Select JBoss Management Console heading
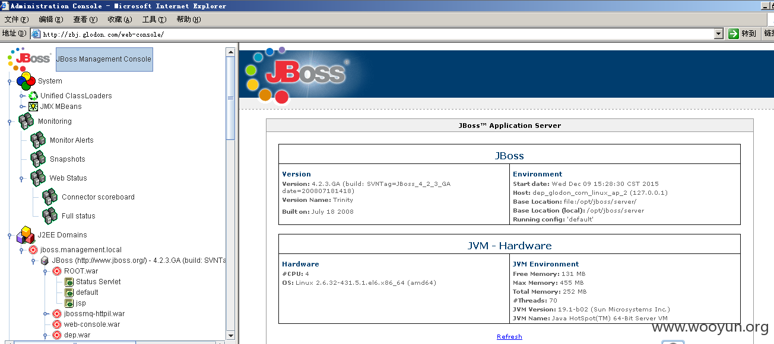 point(104,59)
